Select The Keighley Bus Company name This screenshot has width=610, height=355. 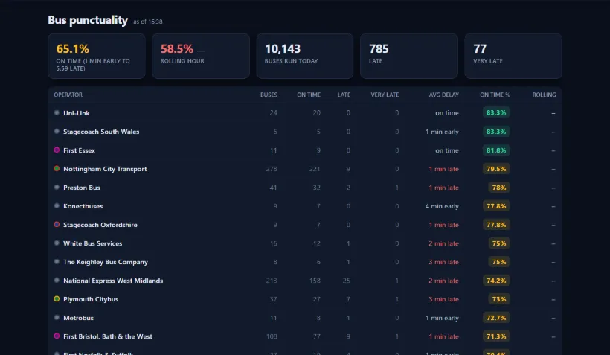pos(106,262)
